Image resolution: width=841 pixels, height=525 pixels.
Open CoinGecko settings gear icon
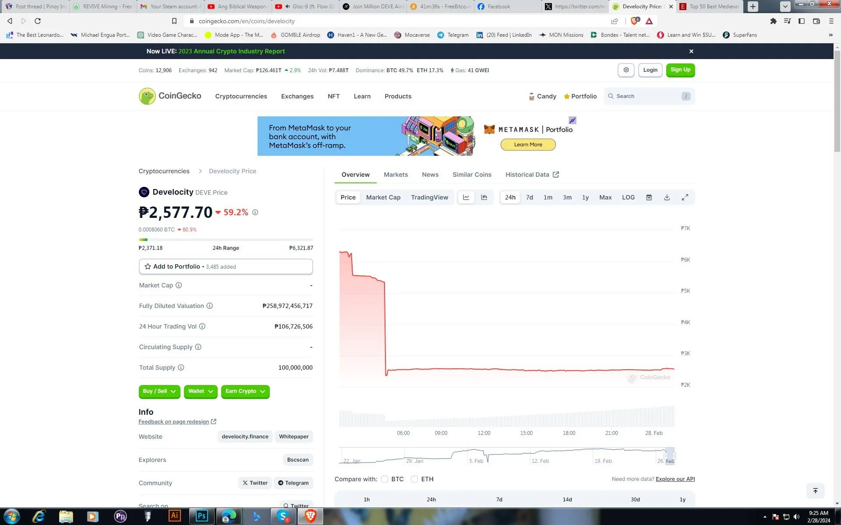click(626, 70)
